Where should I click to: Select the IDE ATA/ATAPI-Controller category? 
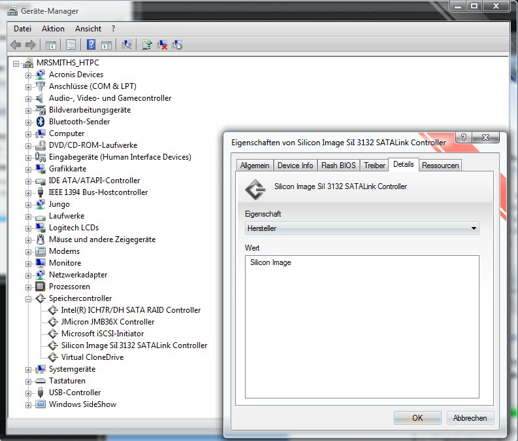click(x=94, y=181)
